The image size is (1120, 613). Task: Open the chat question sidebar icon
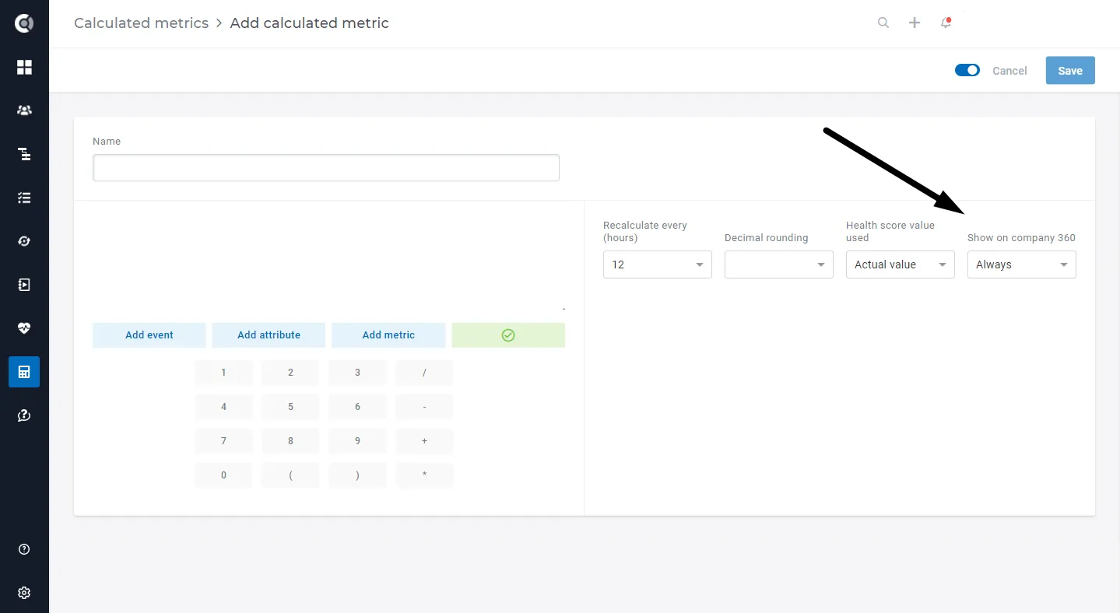click(x=24, y=415)
